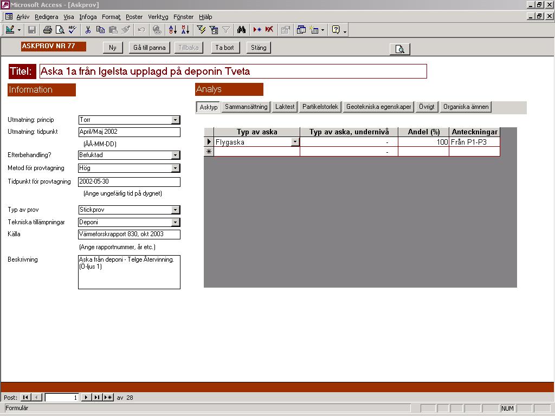Open the Visa menu
The image size is (555, 416).
[69, 17]
